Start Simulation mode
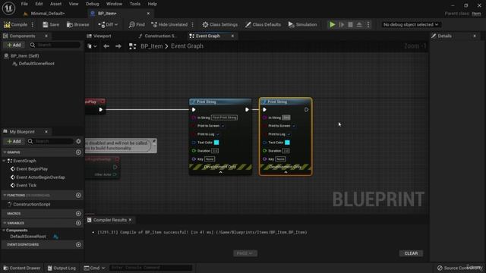 [x=302, y=24]
